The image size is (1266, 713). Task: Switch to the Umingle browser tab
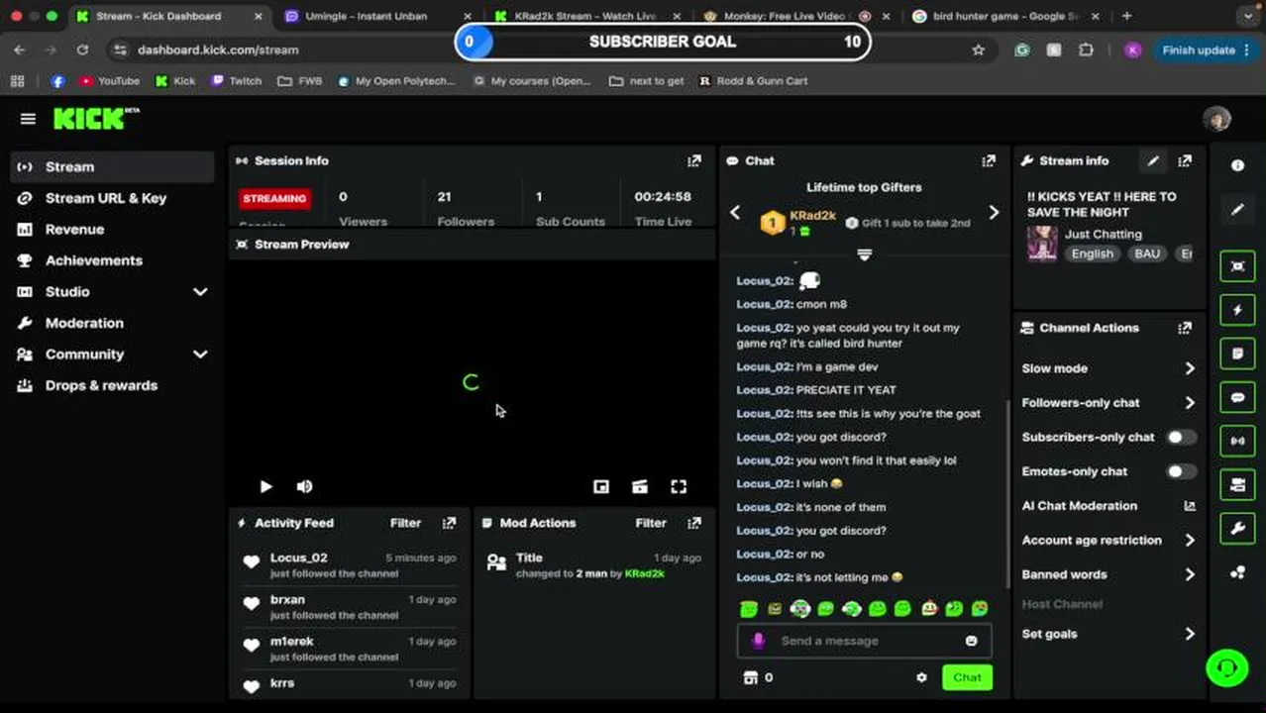pos(366,16)
